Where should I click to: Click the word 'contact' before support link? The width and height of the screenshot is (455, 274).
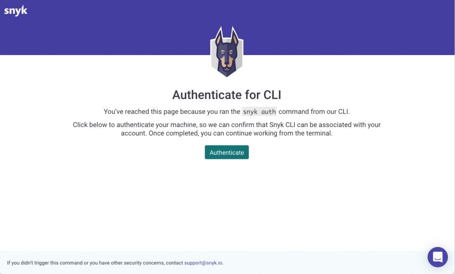[x=174, y=263]
